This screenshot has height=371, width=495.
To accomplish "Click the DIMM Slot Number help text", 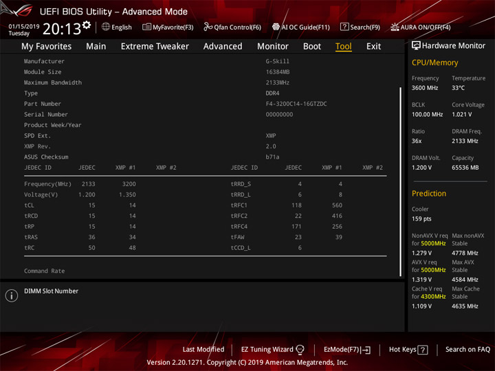I will [51, 291].
